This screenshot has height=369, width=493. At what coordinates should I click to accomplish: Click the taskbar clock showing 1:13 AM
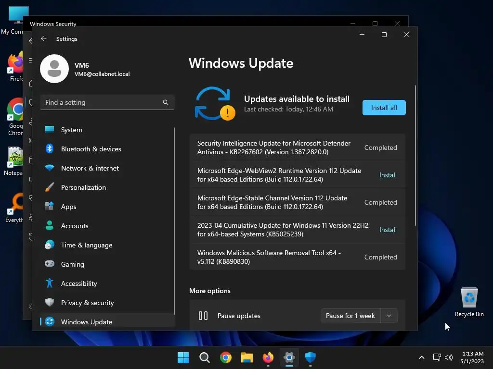(x=472, y=357)
